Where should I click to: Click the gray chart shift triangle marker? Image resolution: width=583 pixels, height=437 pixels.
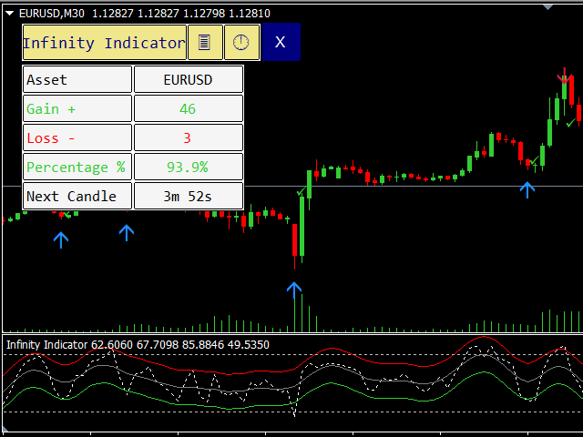[x=546, y=5]
